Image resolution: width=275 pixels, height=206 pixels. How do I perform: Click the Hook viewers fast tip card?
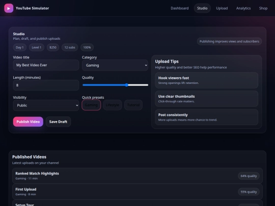206,80
